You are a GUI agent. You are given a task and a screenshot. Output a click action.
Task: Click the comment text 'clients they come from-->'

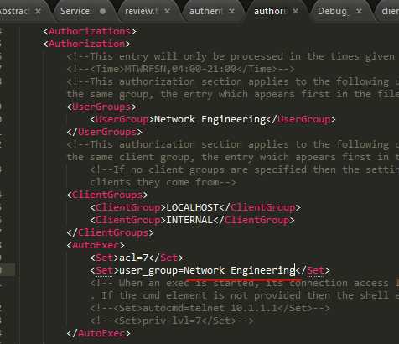pyautogui.click(x=163, y=182)
